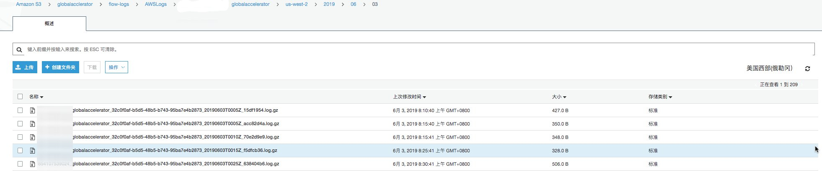
Task: Click the 上传 upload button
Action: pyautogui.click(x=25, y=67)
